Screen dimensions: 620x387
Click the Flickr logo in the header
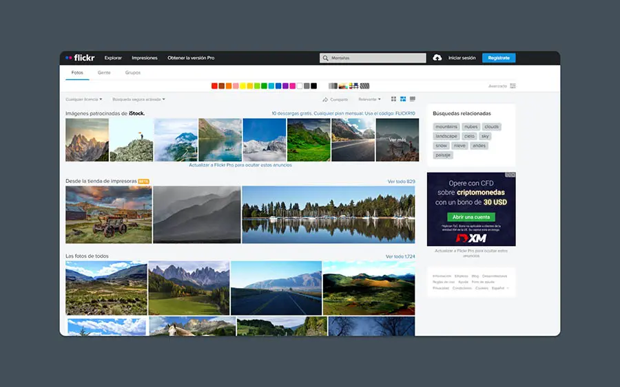79,58
